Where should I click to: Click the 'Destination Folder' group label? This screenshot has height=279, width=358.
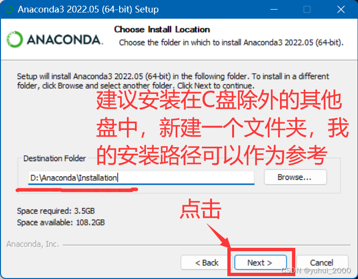[x=55, y=158]
